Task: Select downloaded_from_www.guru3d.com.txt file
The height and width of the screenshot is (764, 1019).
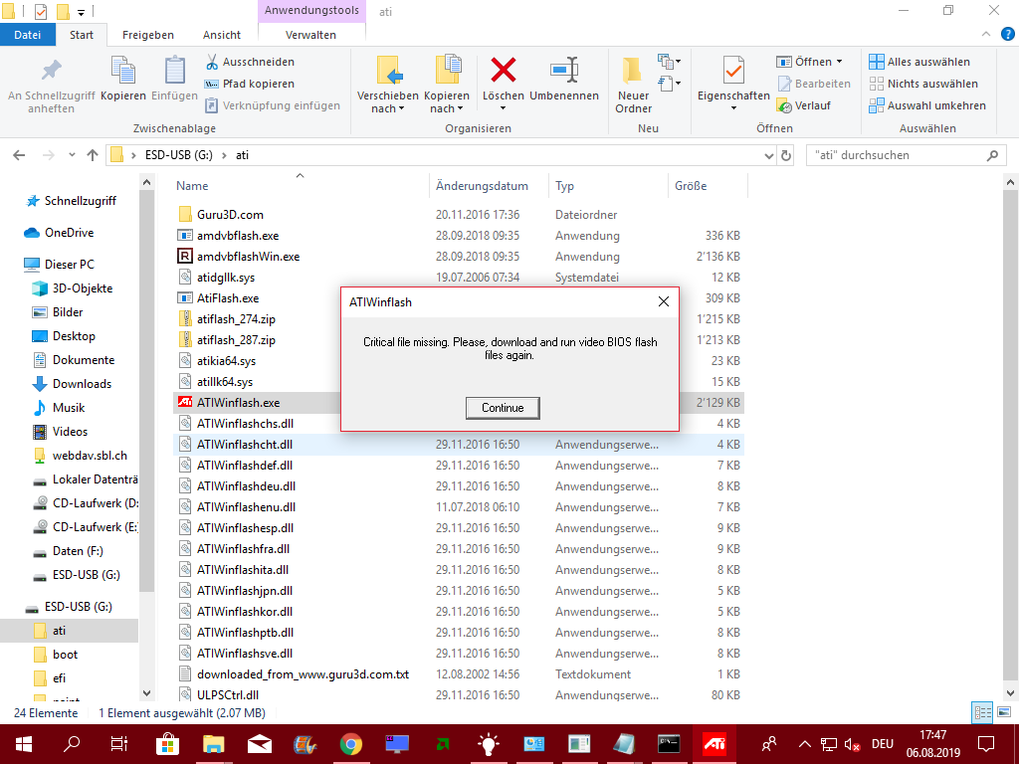Action: (x=303, y=674)
